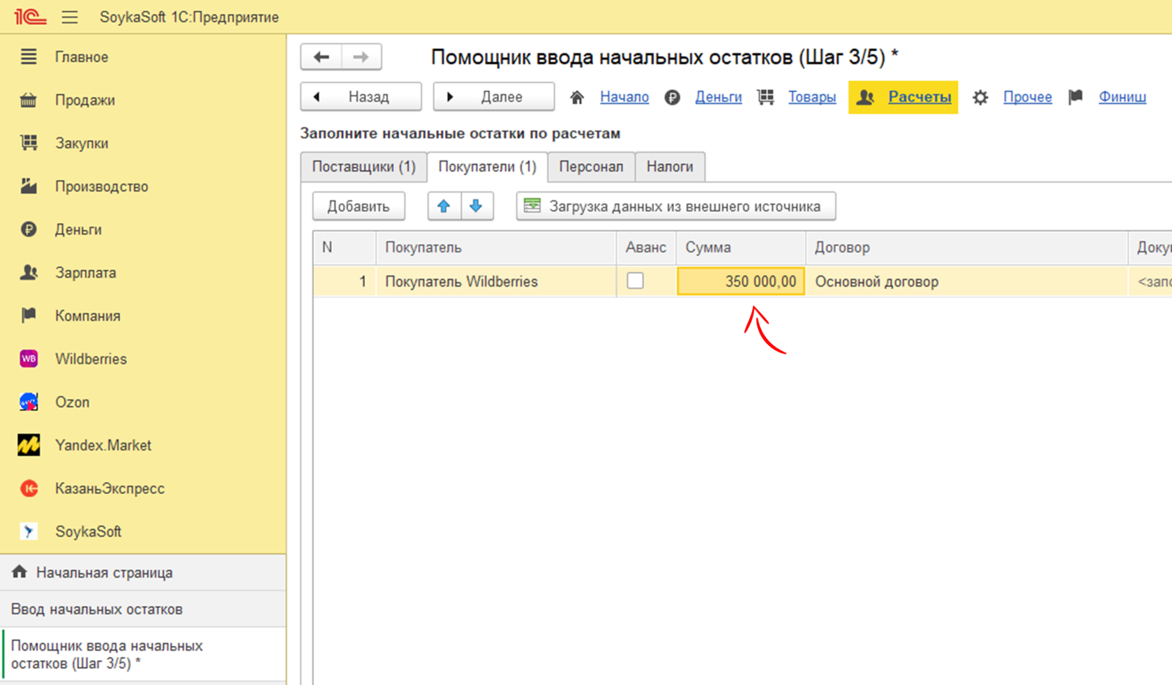Click the ruble coin icon beside sidebar Деньги
Viewport: 1172px width, 685px height.
pos(29,229)
